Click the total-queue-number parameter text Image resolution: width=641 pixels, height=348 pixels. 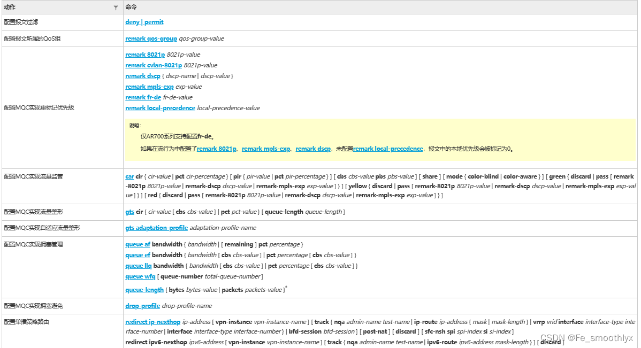coord(233,276)
